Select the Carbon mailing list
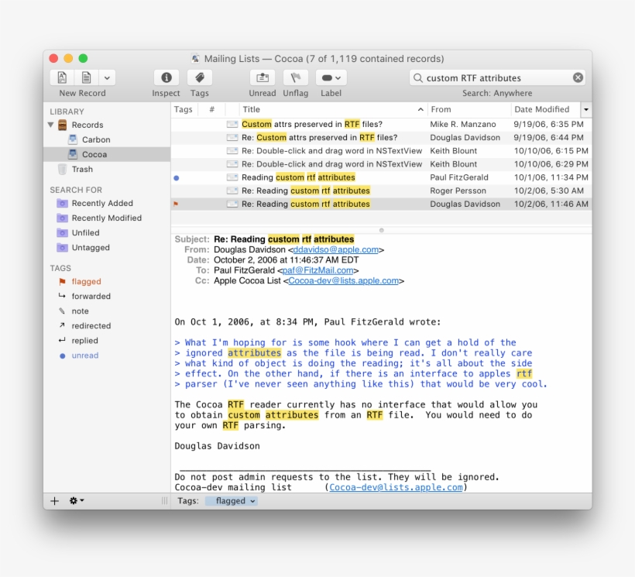 96,139
